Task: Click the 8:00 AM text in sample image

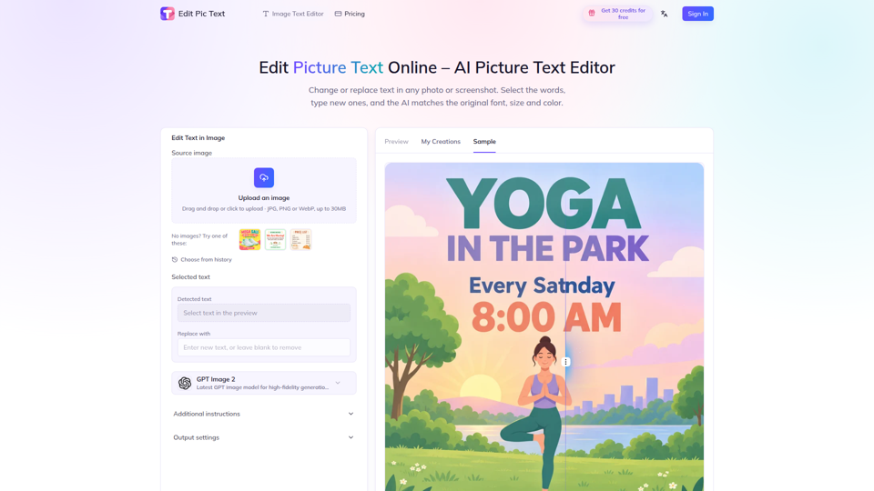Action: coord(546,317)
